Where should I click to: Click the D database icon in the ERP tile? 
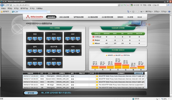78,39
